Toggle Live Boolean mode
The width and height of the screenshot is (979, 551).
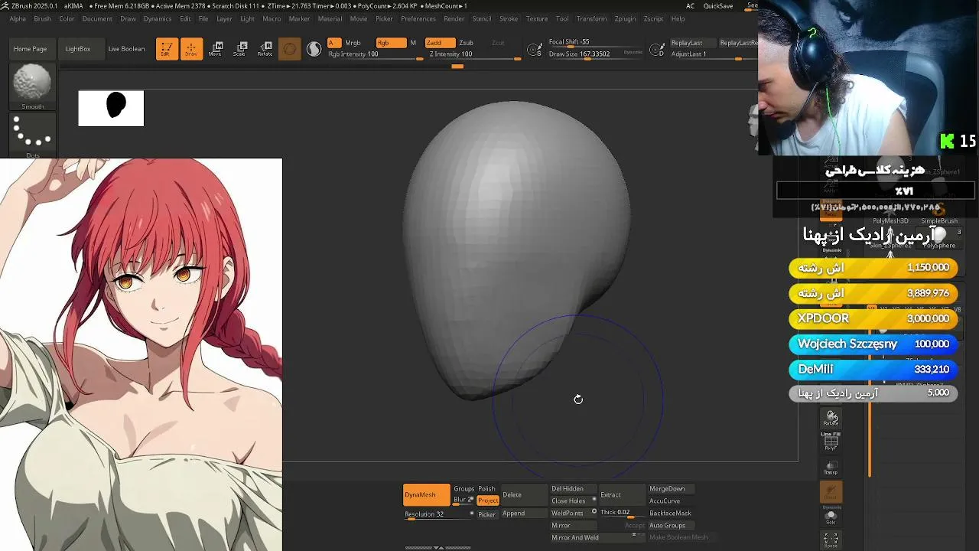pos(126,49)
